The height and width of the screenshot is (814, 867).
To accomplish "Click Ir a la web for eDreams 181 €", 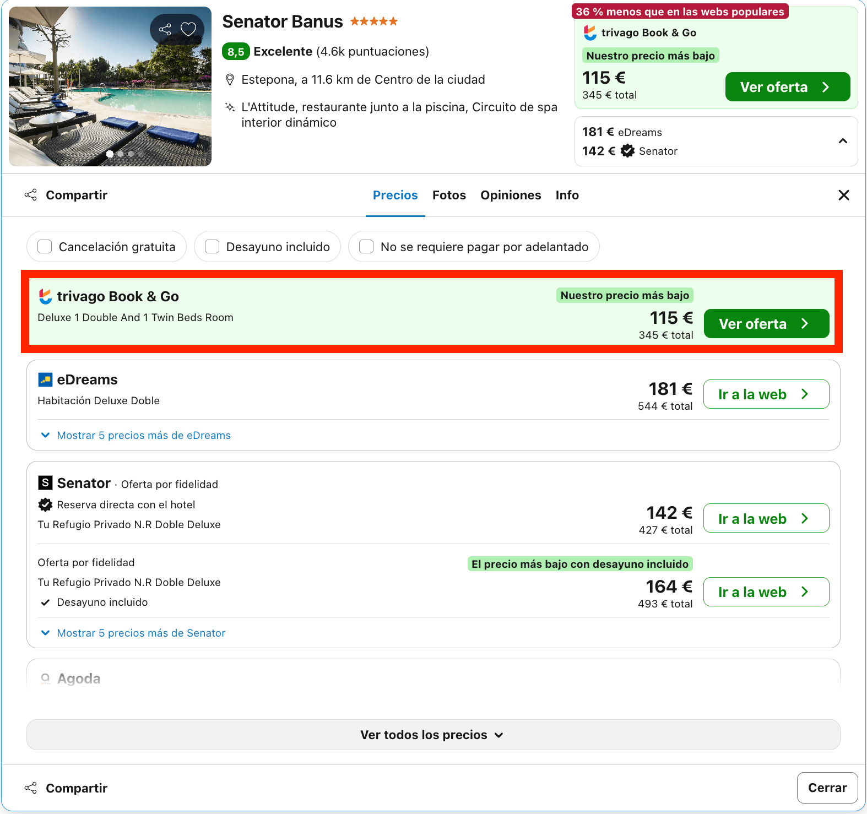I will coord(767,394).
